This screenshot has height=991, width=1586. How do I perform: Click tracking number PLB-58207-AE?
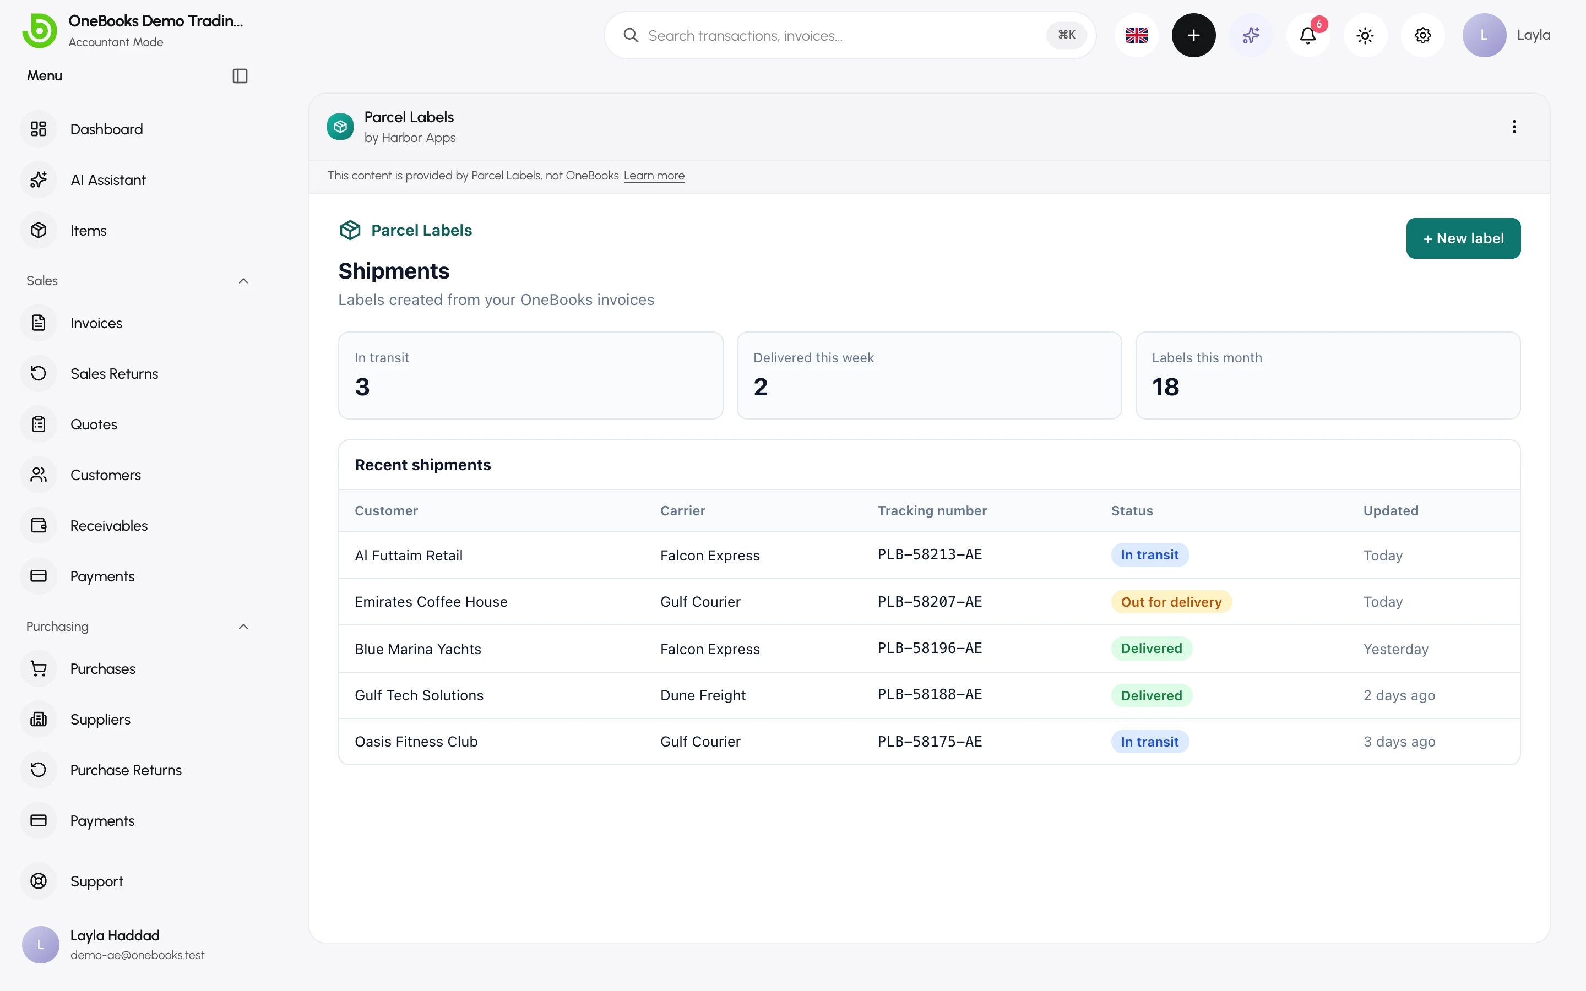click(x=930, y=602)
